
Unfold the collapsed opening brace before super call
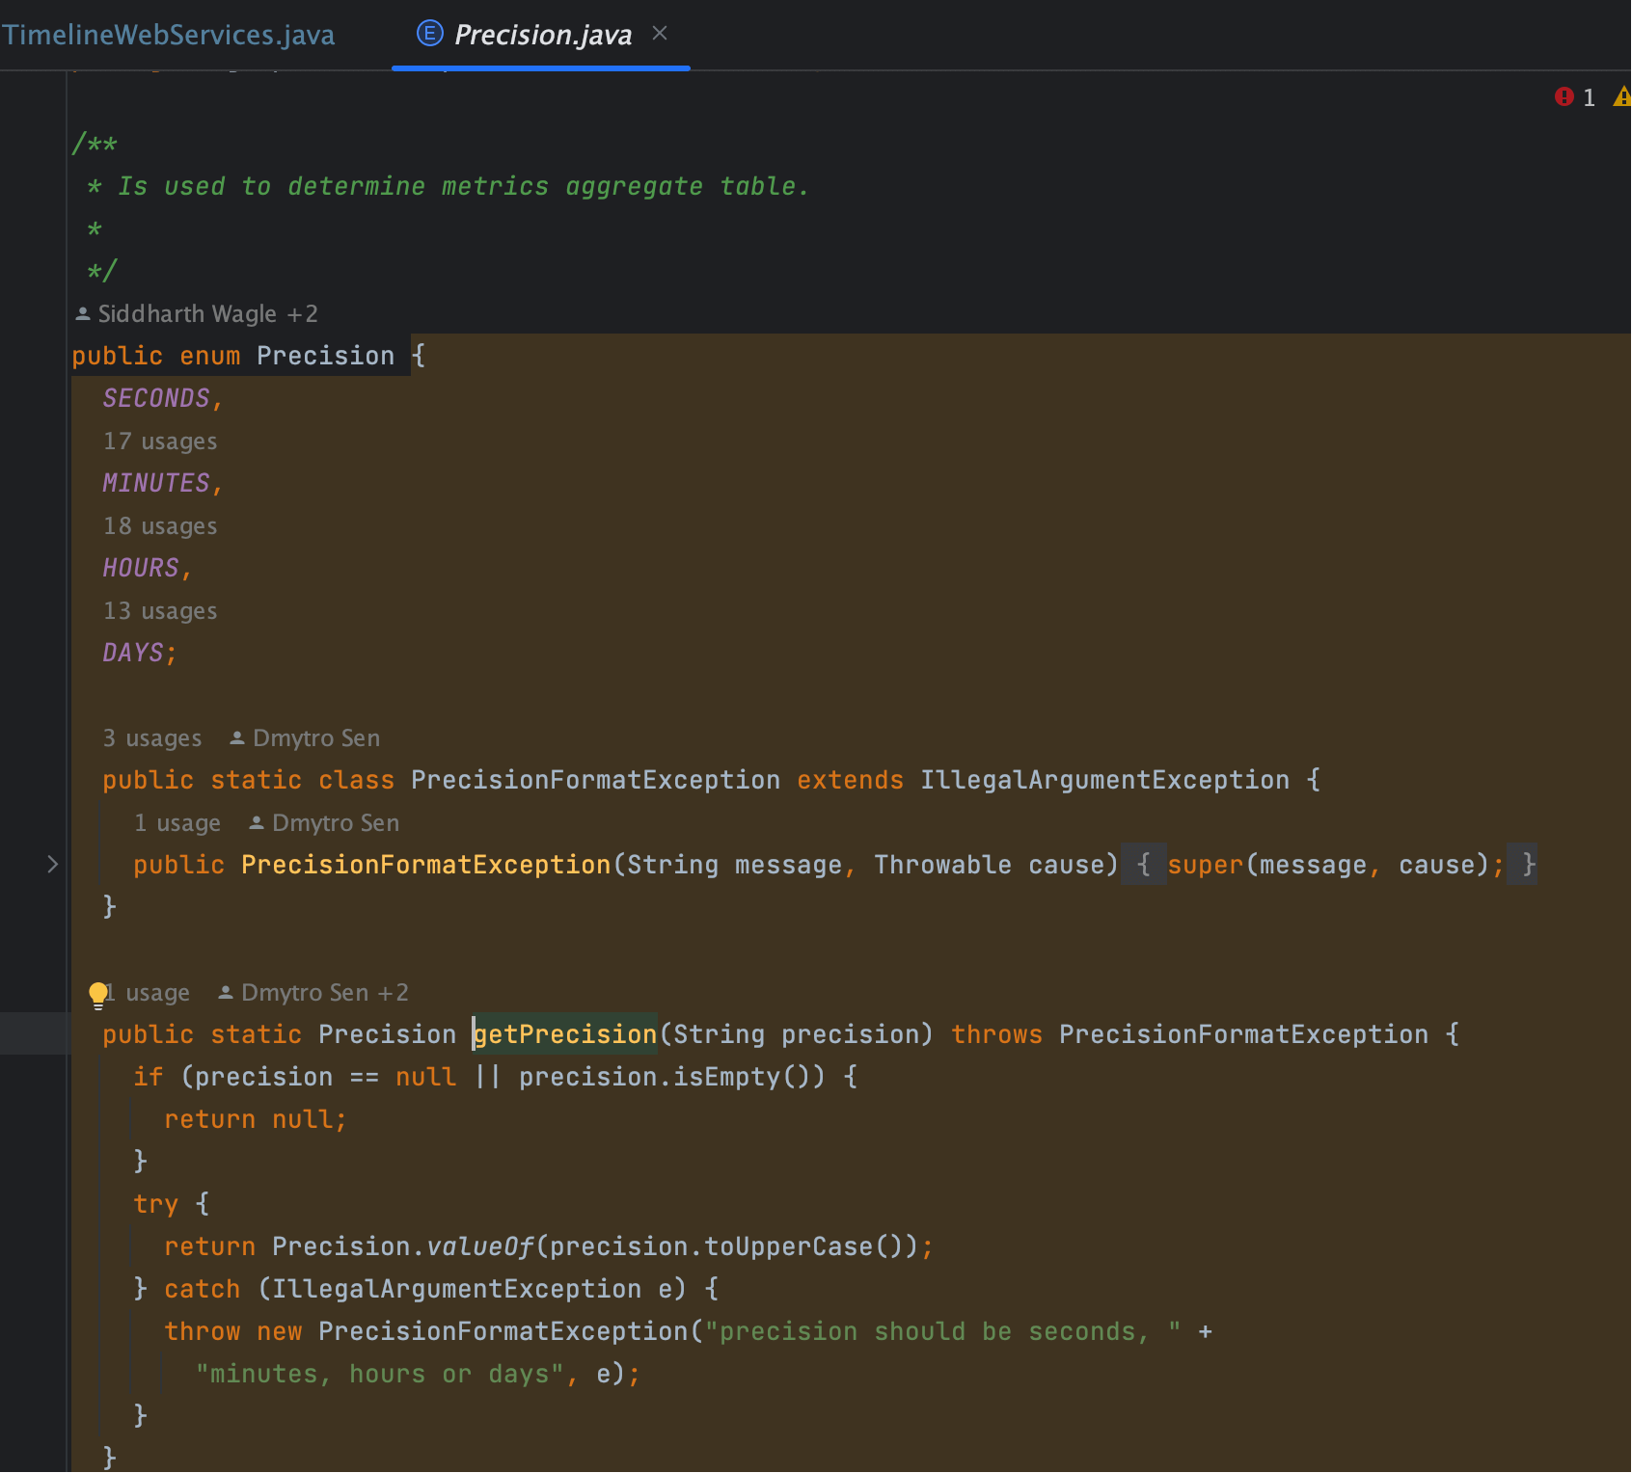1144,864
